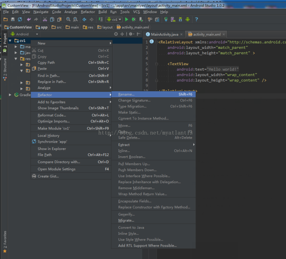The image size is (286, 259).
Task: Switch to activity_main.xml tab
Action: 207,34
